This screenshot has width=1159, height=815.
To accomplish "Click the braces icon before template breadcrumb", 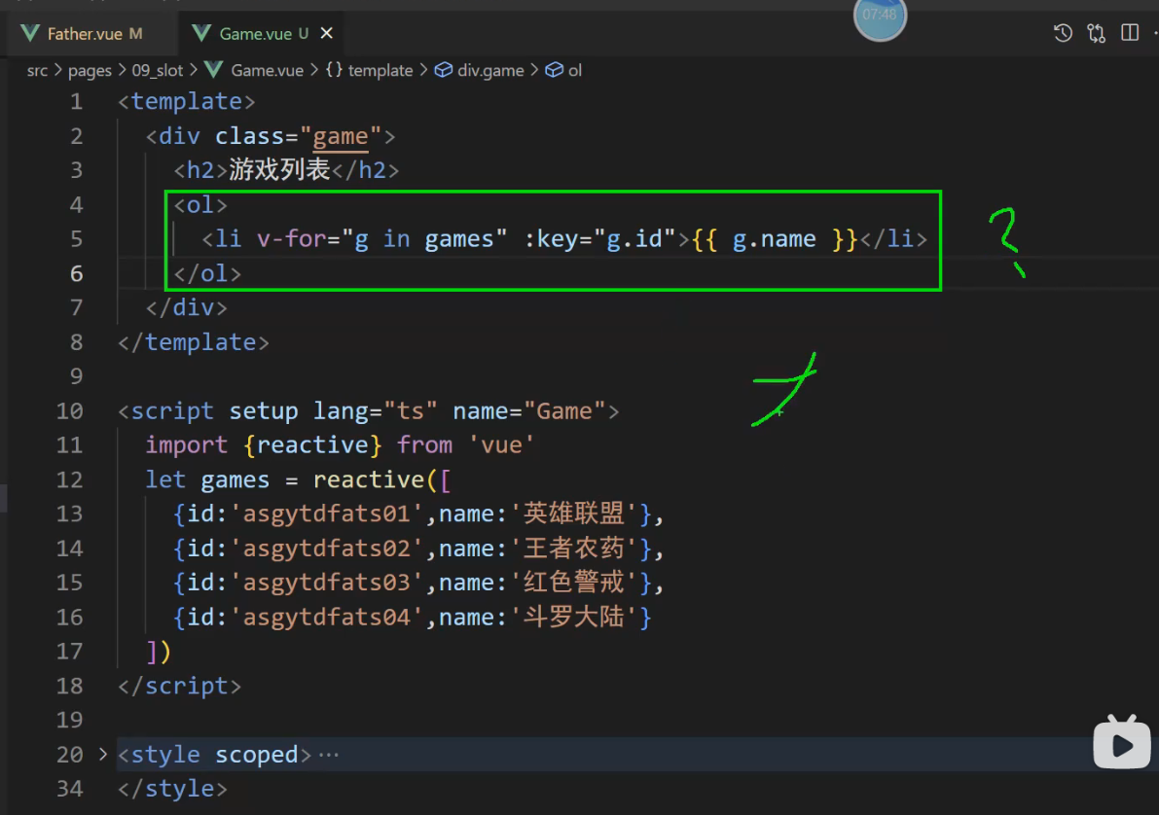I will (x=334, y=69).
